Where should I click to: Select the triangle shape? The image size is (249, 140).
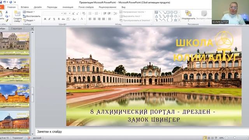pyautogui.click(x=156, y=16)
